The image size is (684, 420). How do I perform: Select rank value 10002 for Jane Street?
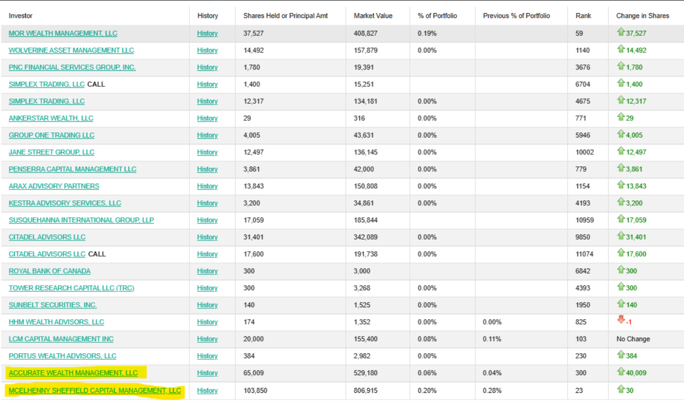[585, 152]
